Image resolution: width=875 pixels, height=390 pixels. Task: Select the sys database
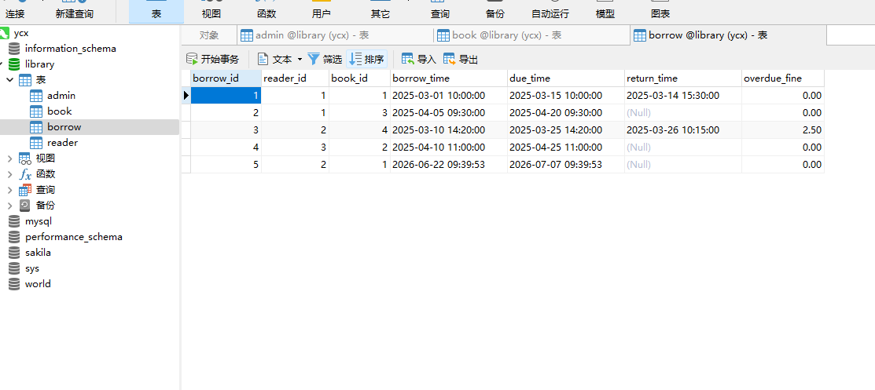tap(32, 268)
